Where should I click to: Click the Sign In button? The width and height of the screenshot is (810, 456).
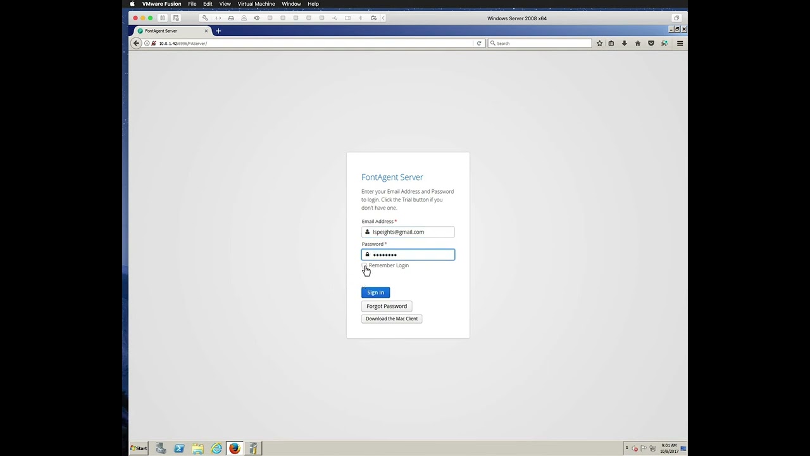[375, 293]
